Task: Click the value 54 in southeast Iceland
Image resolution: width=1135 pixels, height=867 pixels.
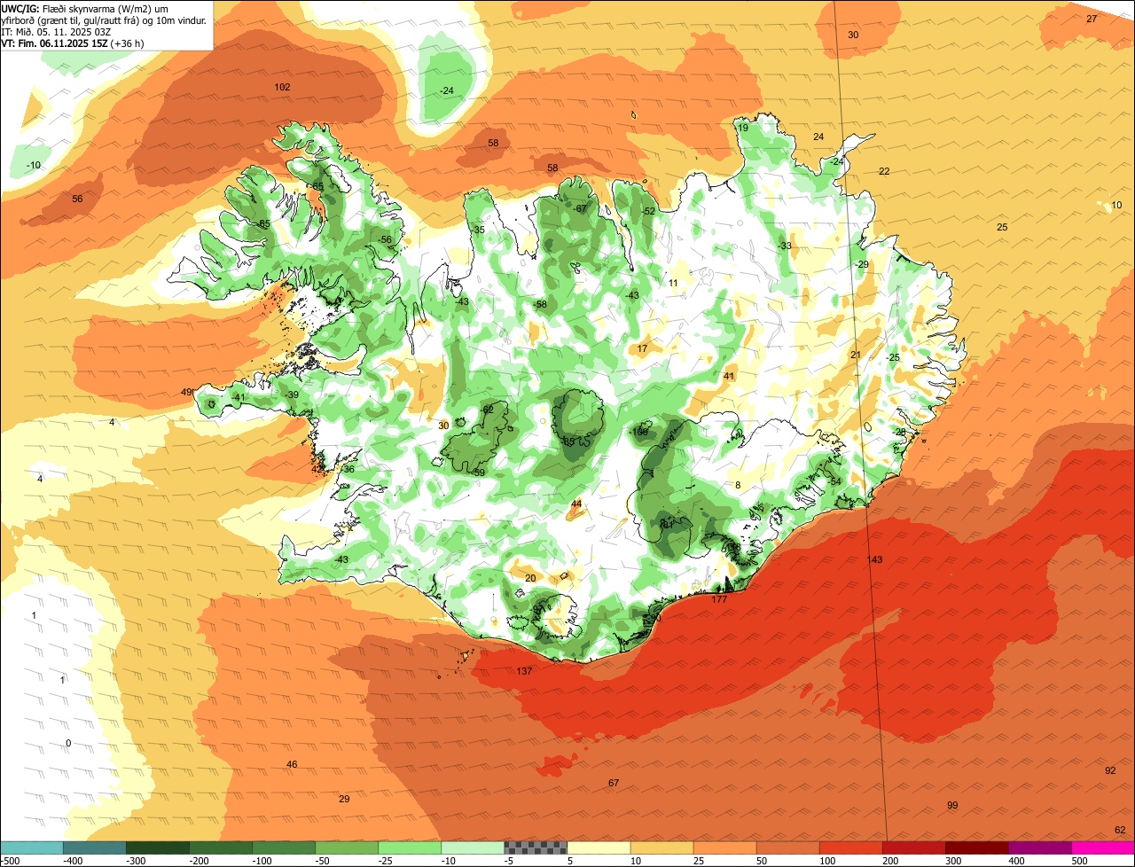Action: click(835, 481)
